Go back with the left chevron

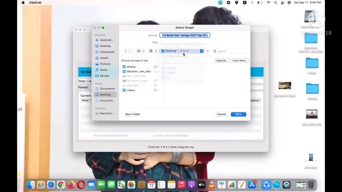[126, 51]
